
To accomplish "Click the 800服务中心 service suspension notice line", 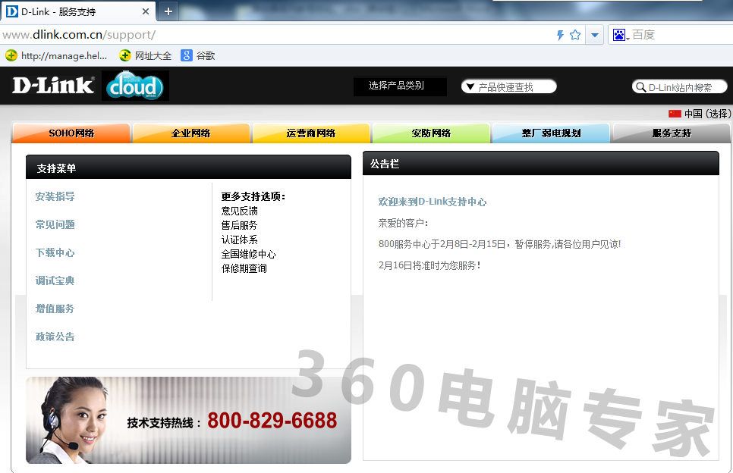I will 499,244.
